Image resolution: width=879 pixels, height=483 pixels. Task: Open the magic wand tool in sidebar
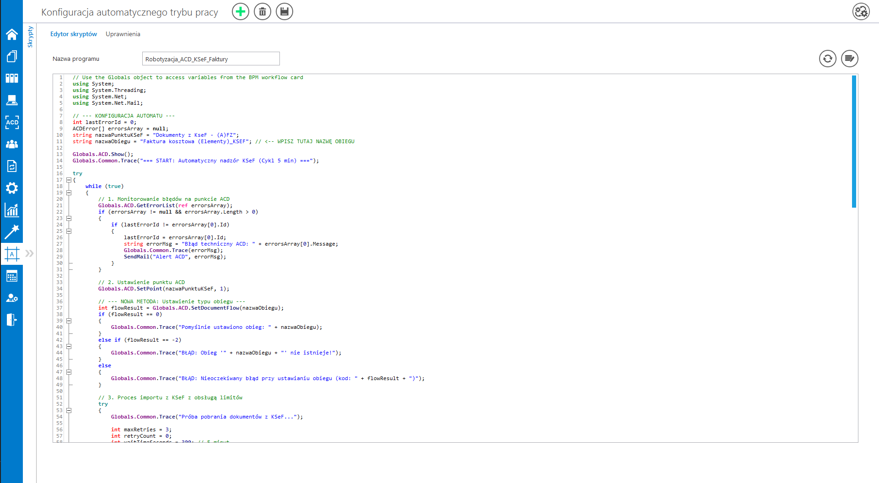coord(12,232)
